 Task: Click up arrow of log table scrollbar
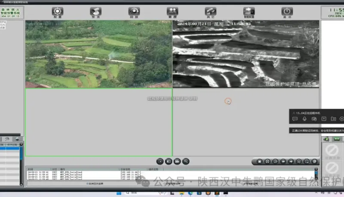316,170
